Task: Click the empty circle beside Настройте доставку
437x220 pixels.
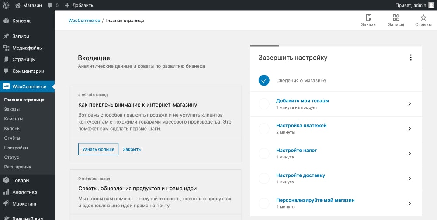Action: (x=264, y=179)
